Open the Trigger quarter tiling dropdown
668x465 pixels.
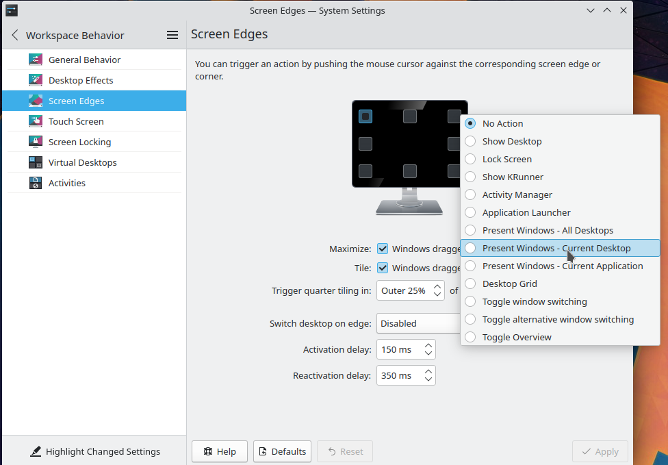[x=411, y=290]
